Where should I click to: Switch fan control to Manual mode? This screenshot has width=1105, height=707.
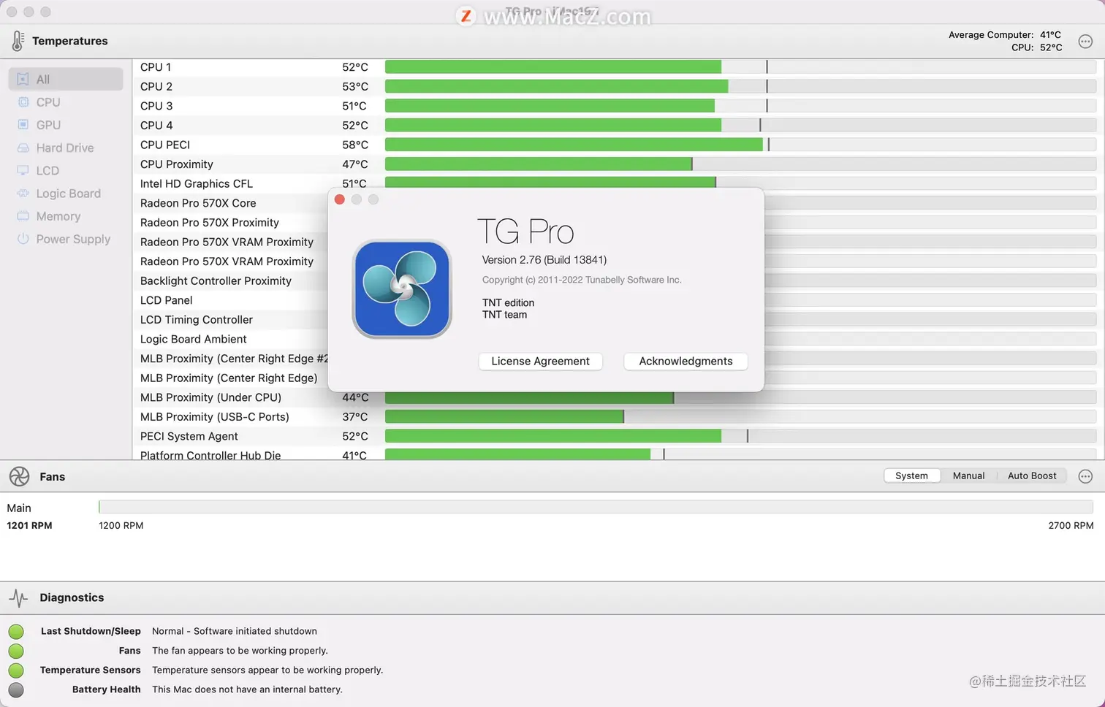[968, 475]
